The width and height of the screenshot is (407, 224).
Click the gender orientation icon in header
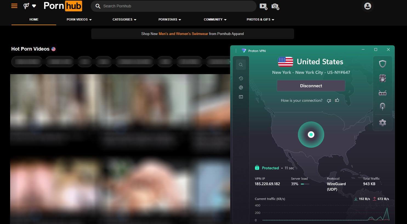point(26,6)
